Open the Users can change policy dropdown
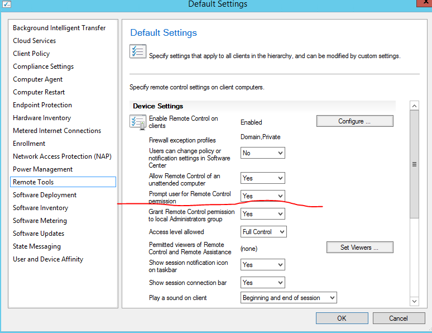Image resolution: width=432 pixels, height=333 pixels. (262, 153)
